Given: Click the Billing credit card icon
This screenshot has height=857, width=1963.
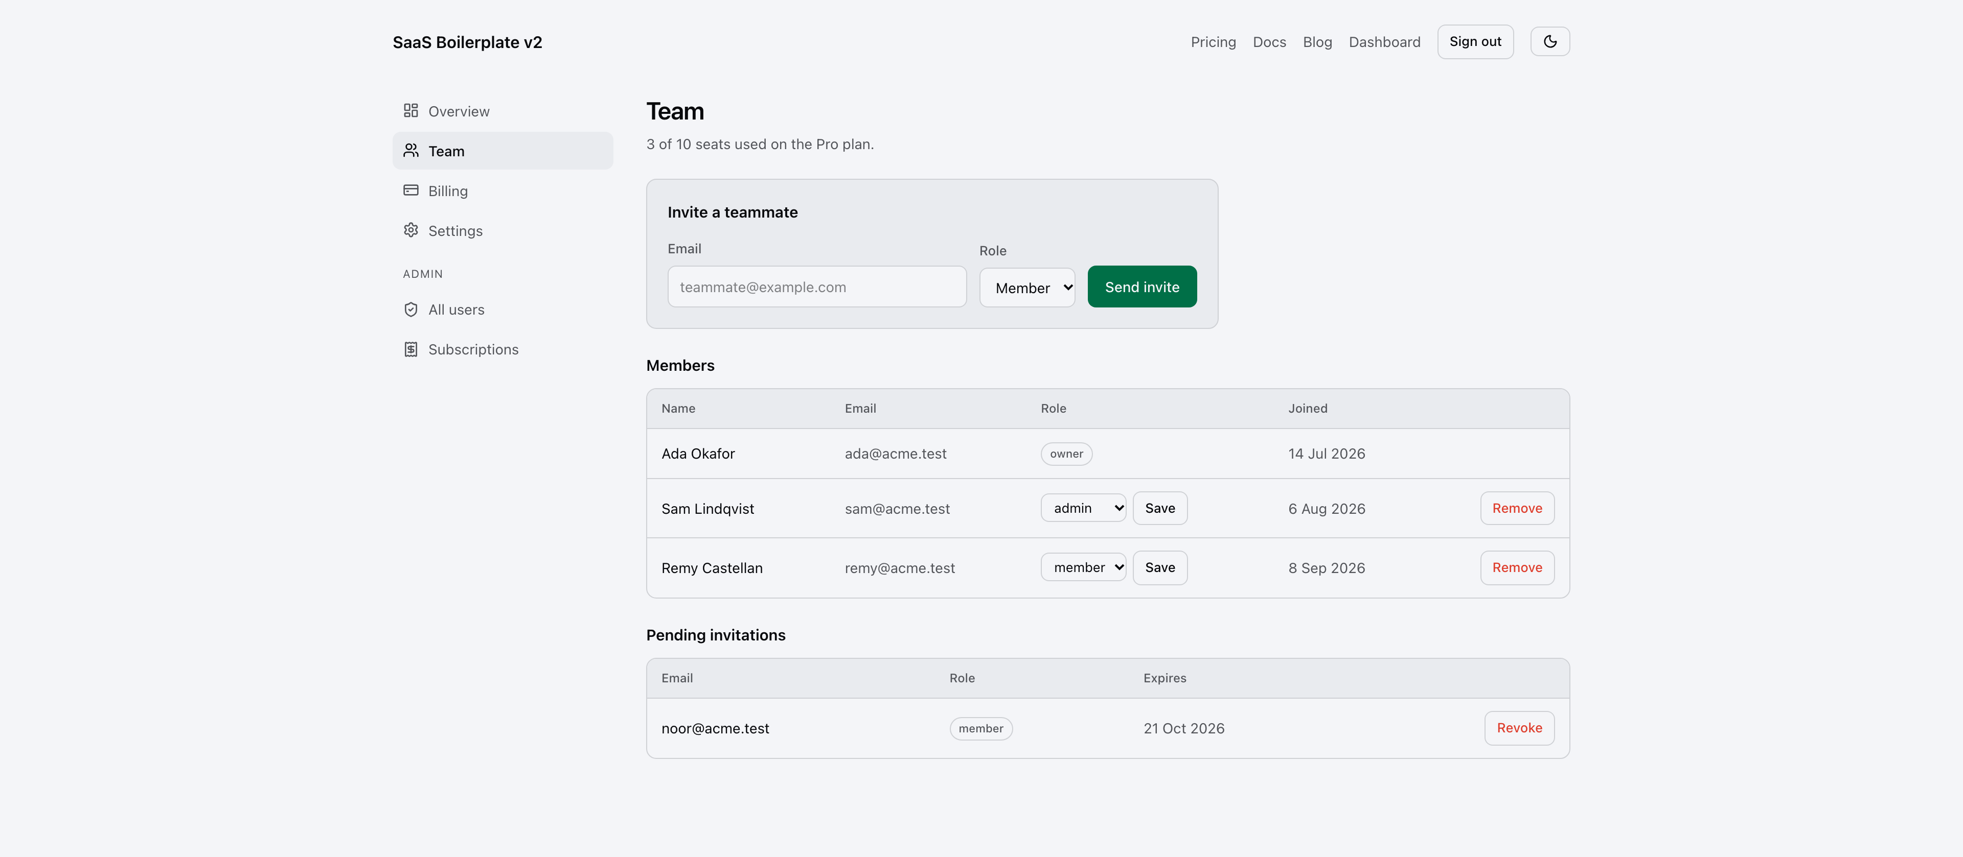Looking at the screenshot, I should [x=410, y=191].
